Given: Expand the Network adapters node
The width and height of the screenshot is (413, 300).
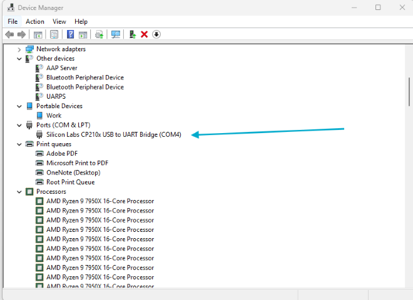Looking at the screenshot, I should [x=19, y=49].
